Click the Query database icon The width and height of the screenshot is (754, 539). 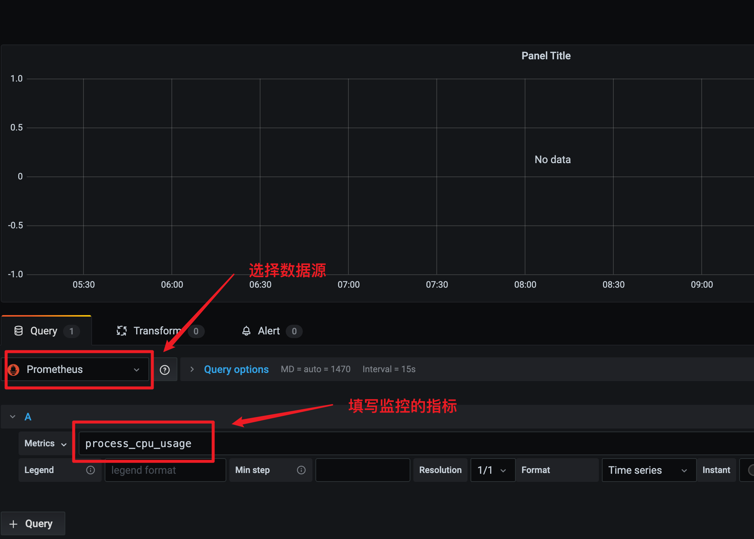coord(19,331)
